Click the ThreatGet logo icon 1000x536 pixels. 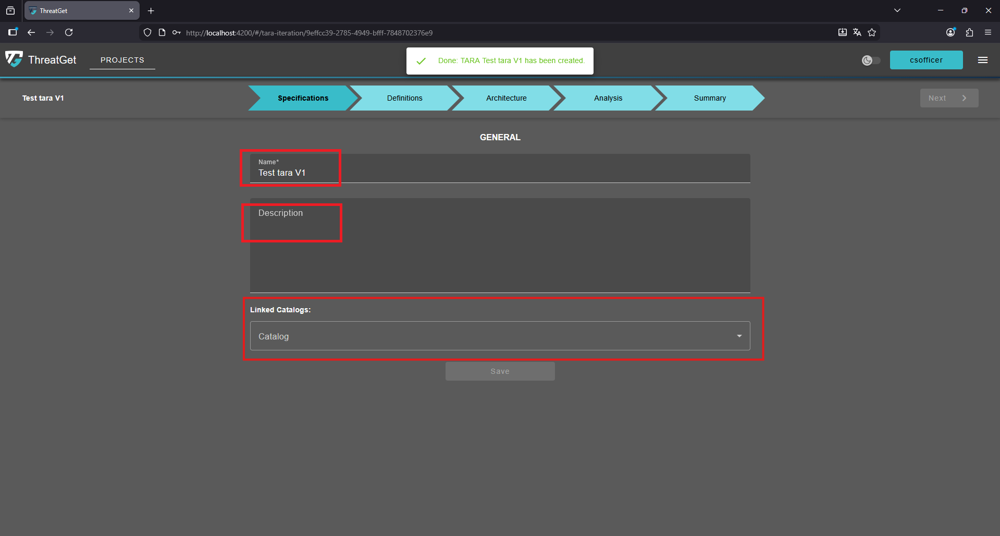[14, 59]
